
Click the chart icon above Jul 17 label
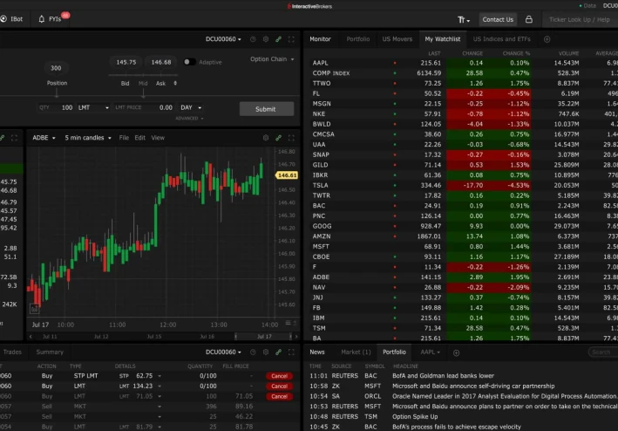[x=34, y=309]
